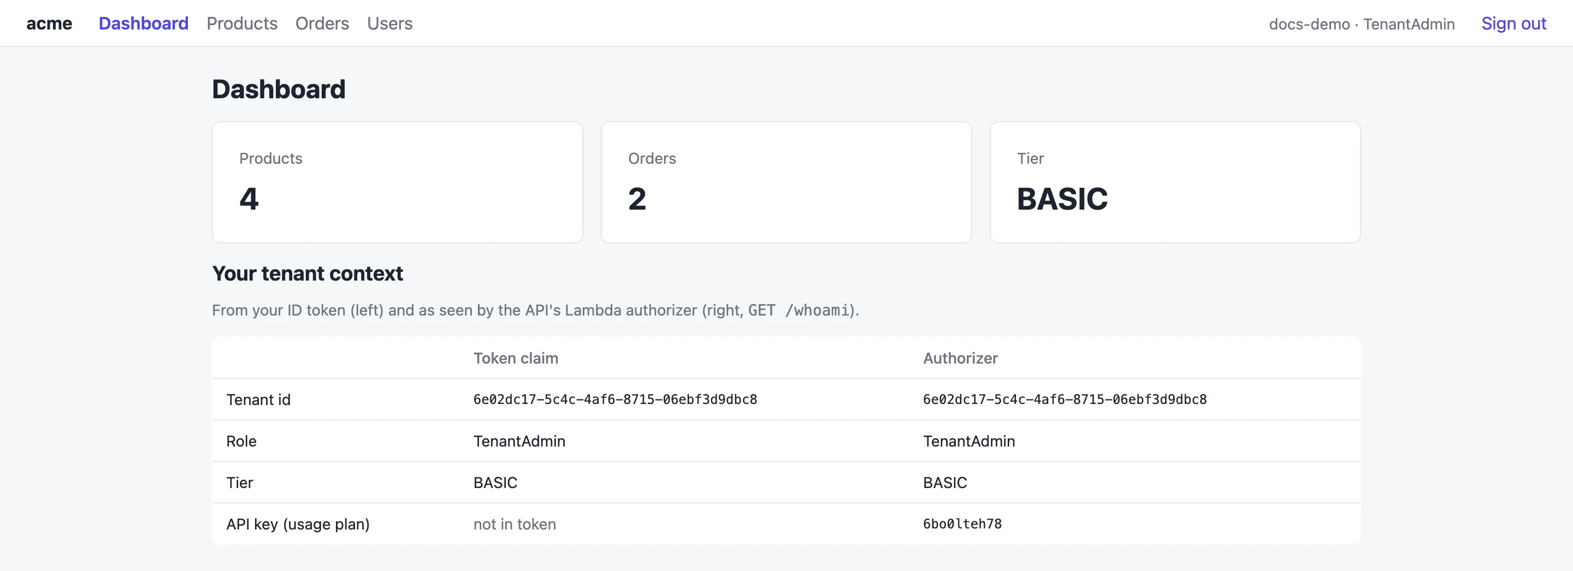Click the large BASIC tier value
The width and height of the screenshot is (1573, 571).
pyautogui.click(x=1062, y=199)
